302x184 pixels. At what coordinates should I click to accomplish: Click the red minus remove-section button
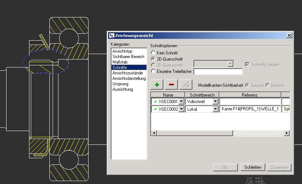171,85
